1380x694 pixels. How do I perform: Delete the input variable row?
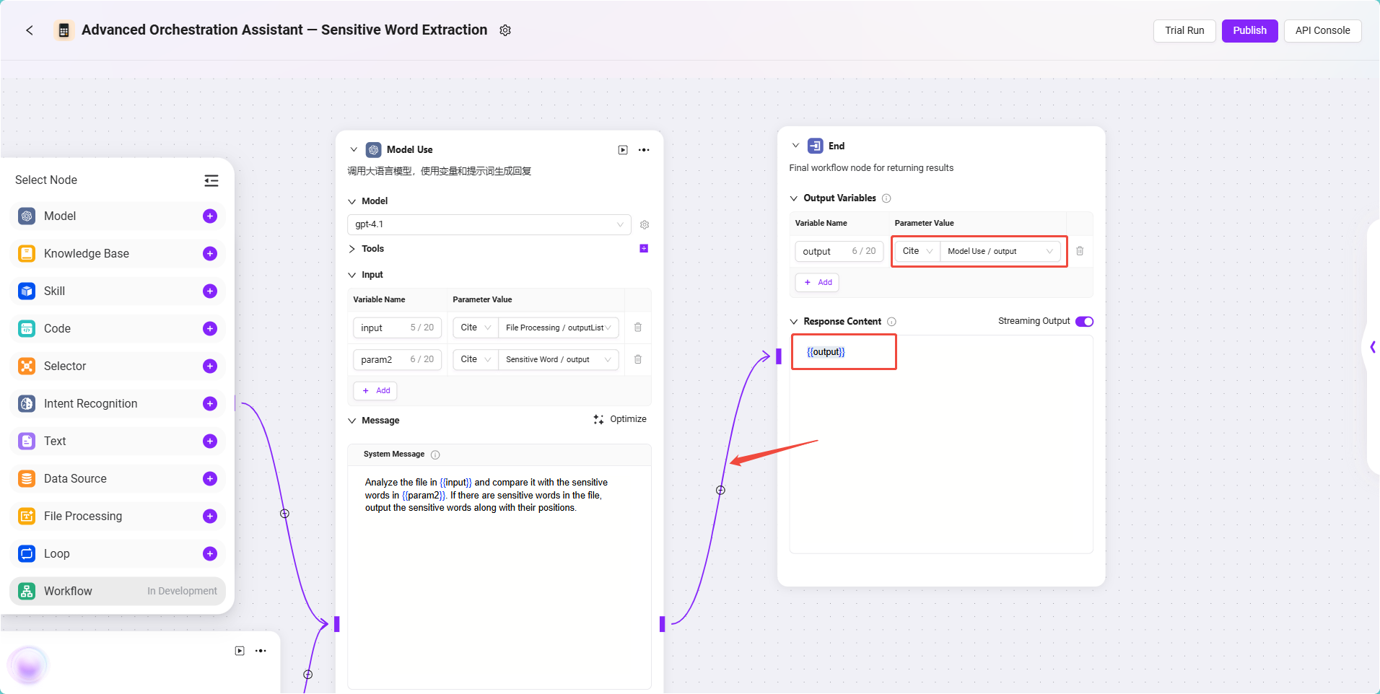[x=638, y=328]
